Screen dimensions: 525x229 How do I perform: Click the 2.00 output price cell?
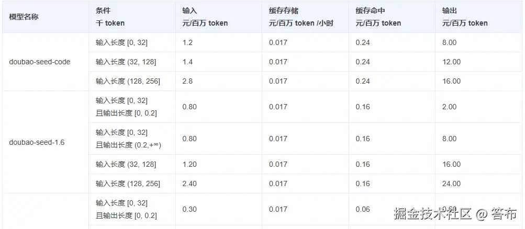[449, 107]
